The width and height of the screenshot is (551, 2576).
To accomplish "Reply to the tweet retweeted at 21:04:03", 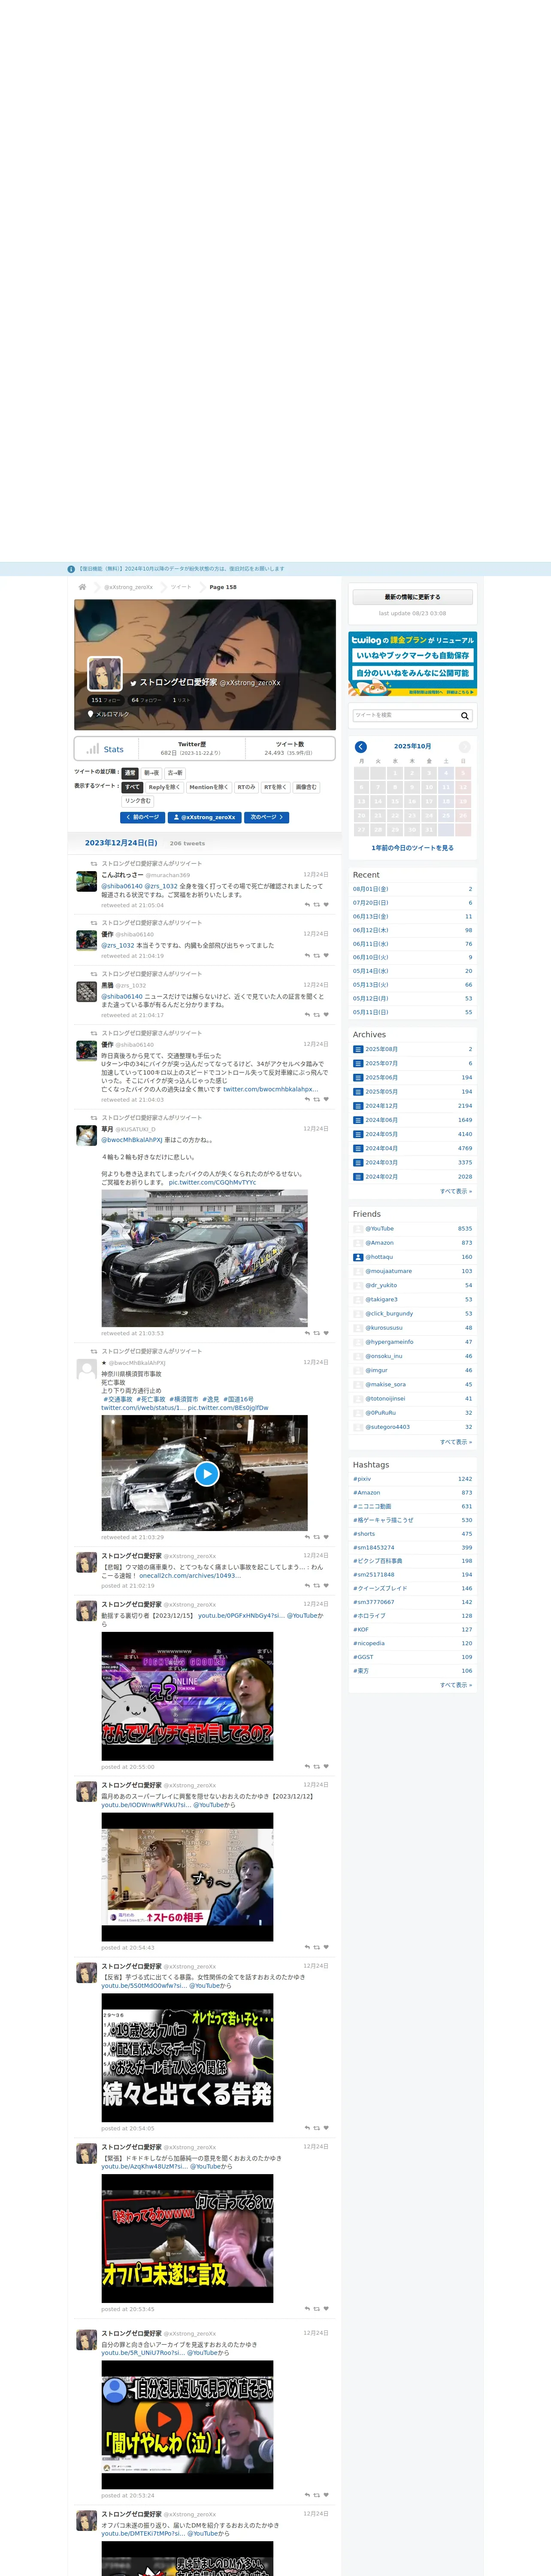I will click(x=307, y=1099).
